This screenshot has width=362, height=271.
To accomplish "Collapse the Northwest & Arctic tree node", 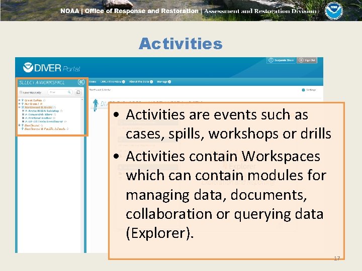I will (20, 107).
